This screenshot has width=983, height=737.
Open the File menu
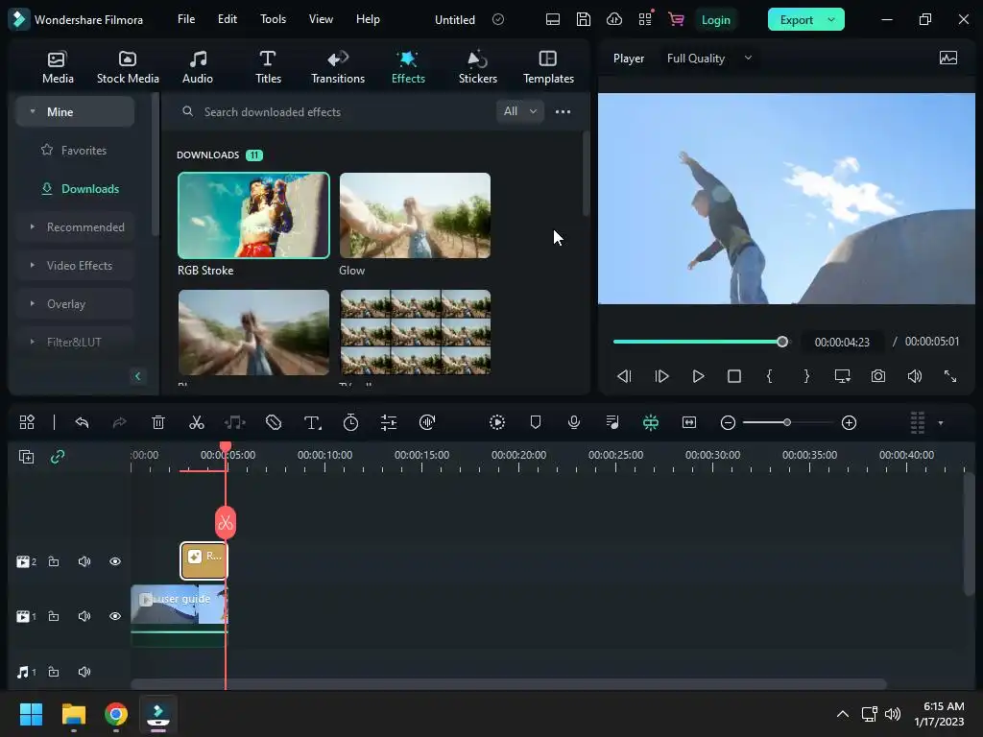[x=186, y=19]
